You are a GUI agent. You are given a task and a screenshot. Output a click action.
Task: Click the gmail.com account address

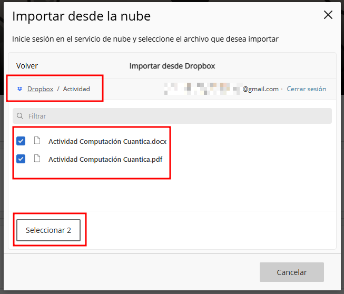click(x=260, y=89)
